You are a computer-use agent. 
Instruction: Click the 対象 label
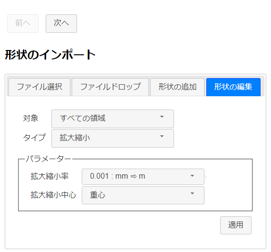coord(30,119)
